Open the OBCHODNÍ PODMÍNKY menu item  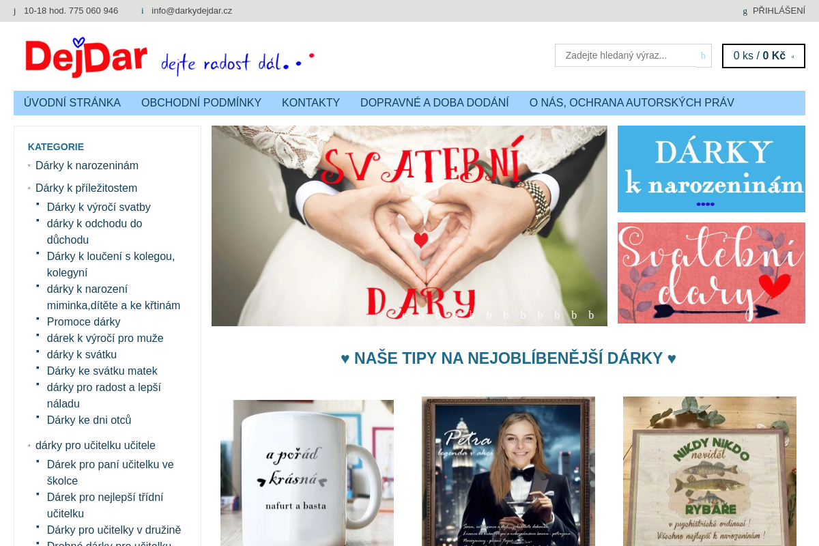pyautogui.click(x=201, y=103)
